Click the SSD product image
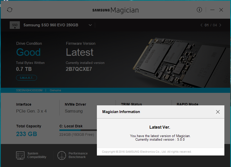Image resolution: width=231 pixels, height=167 pixels. point(181,63)
